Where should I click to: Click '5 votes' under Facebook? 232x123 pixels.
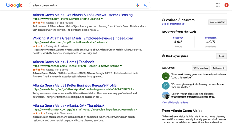pos(178,46)
